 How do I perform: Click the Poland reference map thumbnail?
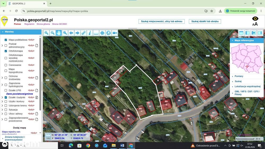pos(247,58)
